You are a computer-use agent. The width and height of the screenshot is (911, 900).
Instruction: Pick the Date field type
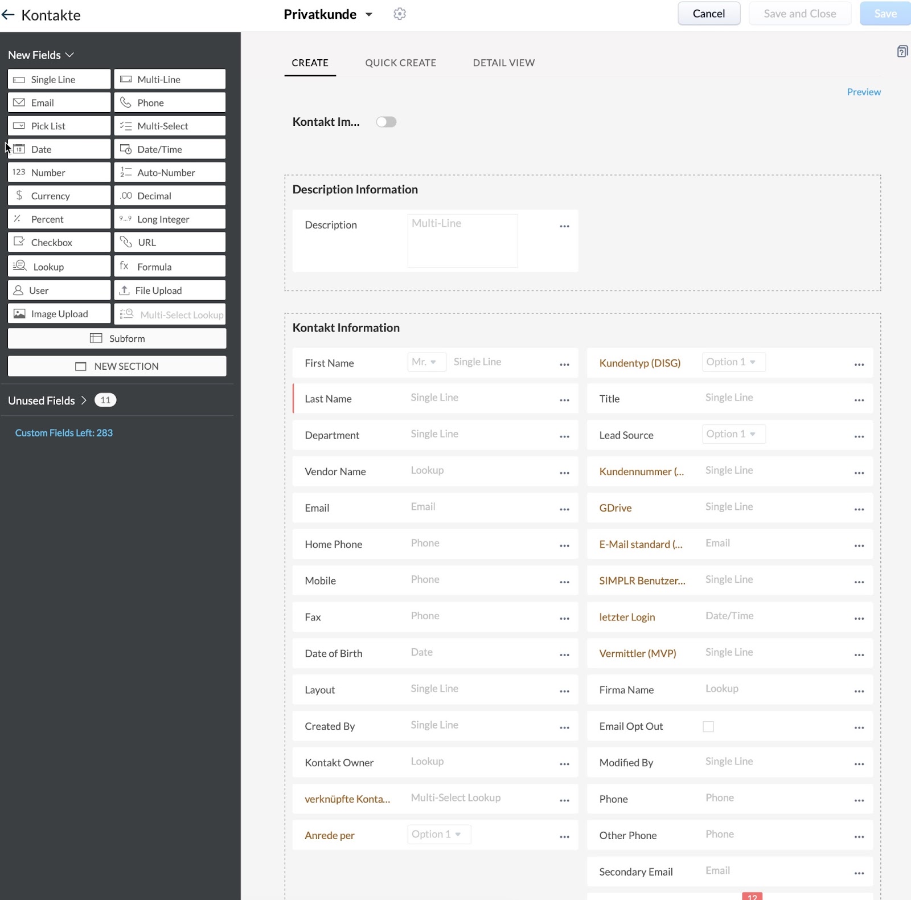[59, 149]
